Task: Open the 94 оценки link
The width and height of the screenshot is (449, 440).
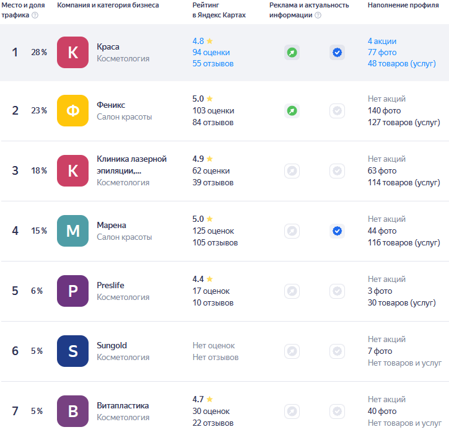Action: tap(211, 53)
